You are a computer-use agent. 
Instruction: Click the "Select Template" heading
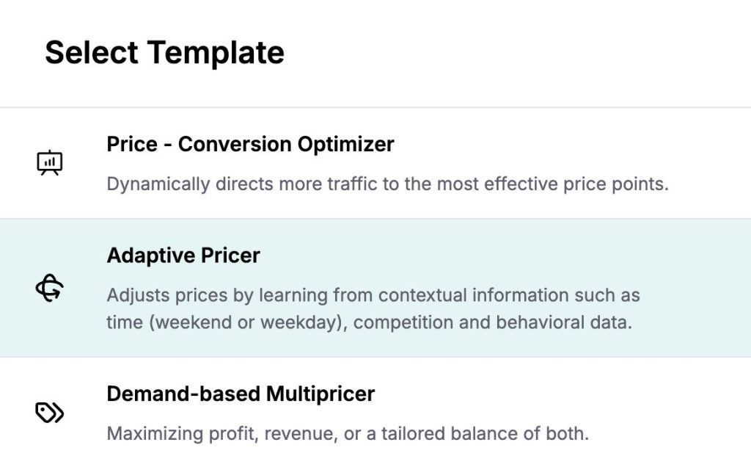[164, 53]
